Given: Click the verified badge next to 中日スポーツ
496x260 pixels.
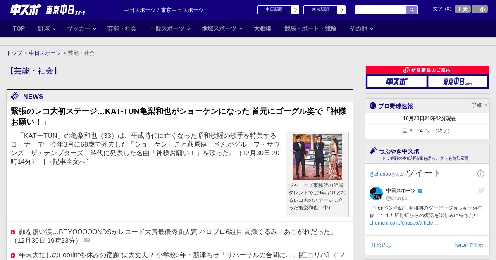Looking at the screenshot, I should pos(420,191).
